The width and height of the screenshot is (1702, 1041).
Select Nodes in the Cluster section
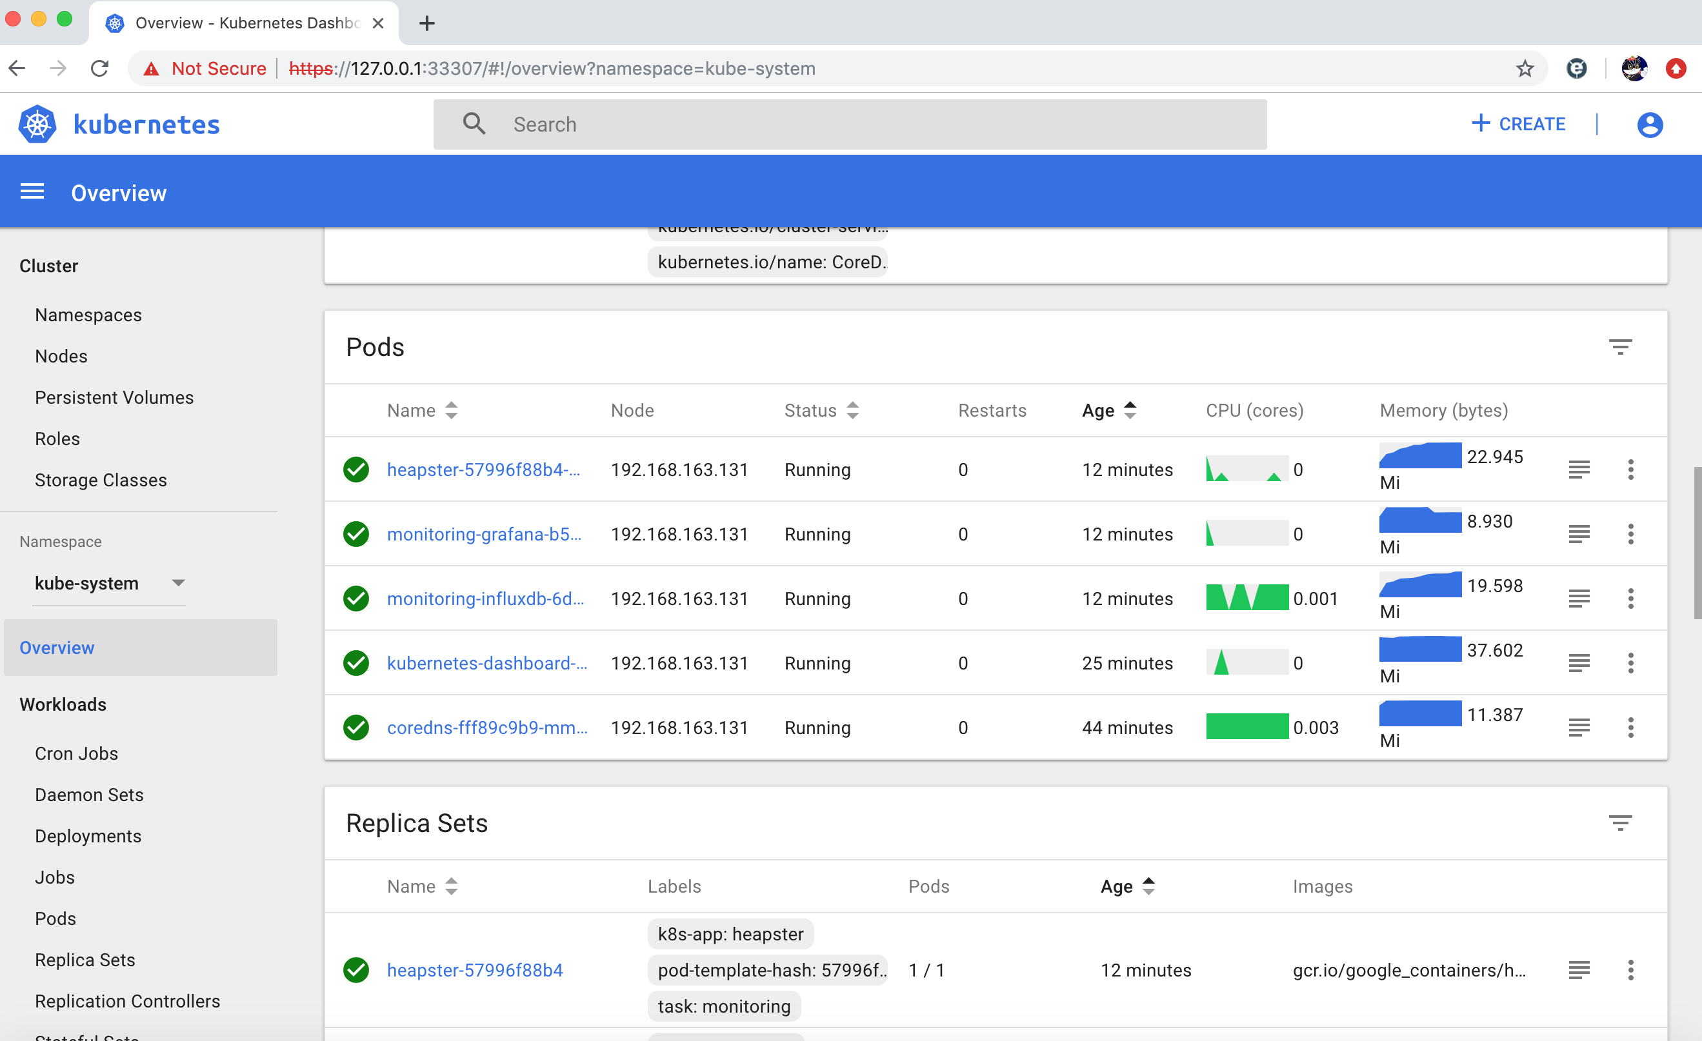61,356
